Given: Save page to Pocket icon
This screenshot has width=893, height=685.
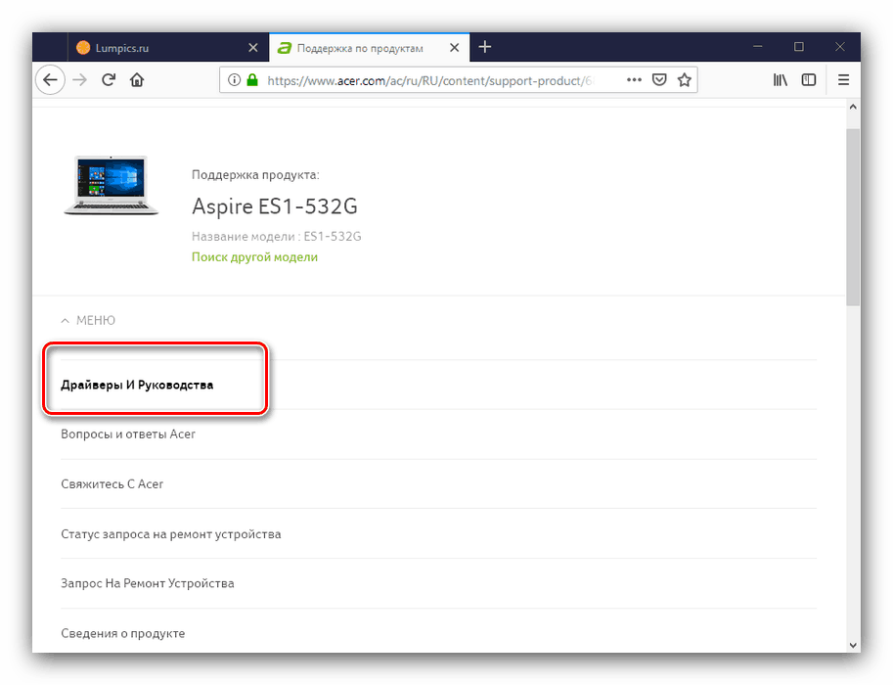Looking at the screenshot, I should tap(659, 80).
